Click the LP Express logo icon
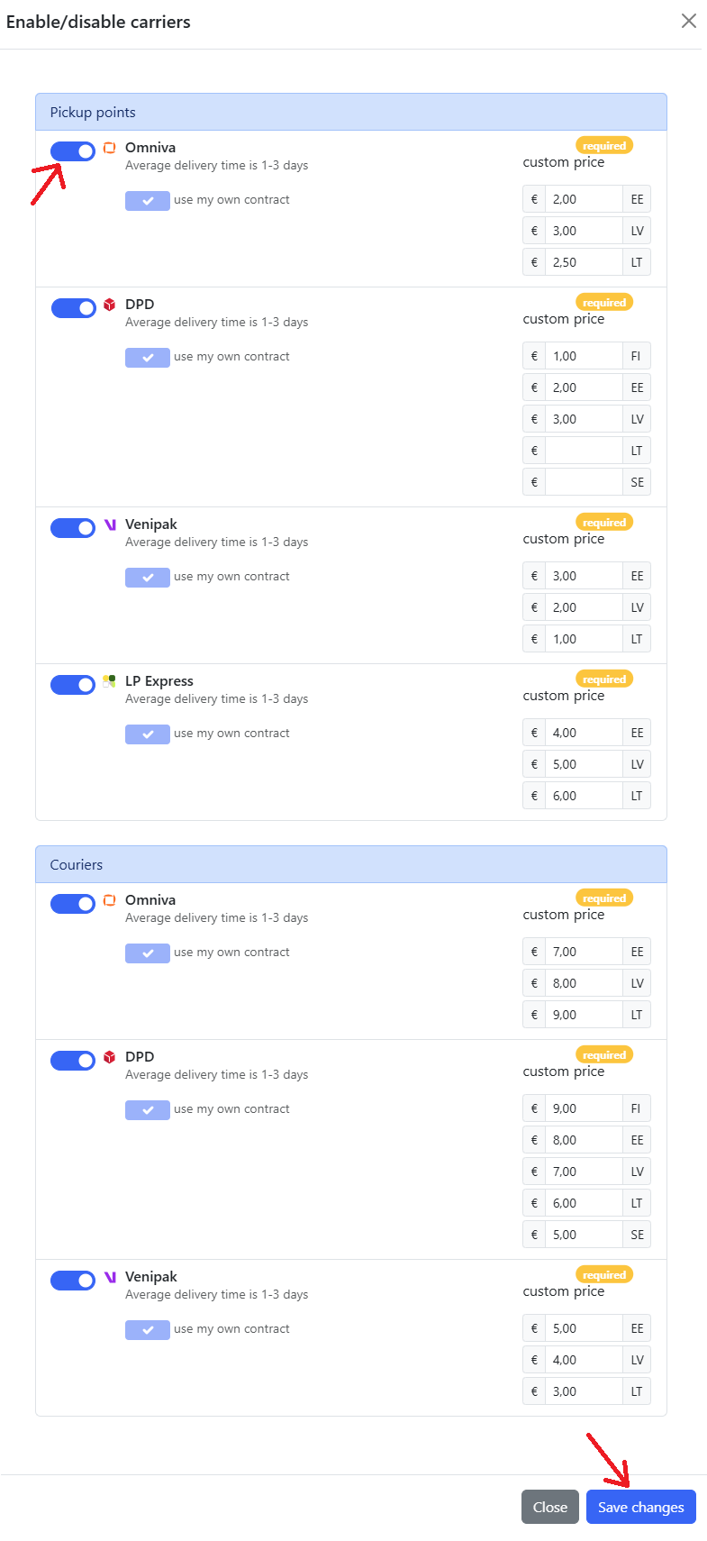The height and width of the screenshot is (1541, 707). (x=110, y=681)
